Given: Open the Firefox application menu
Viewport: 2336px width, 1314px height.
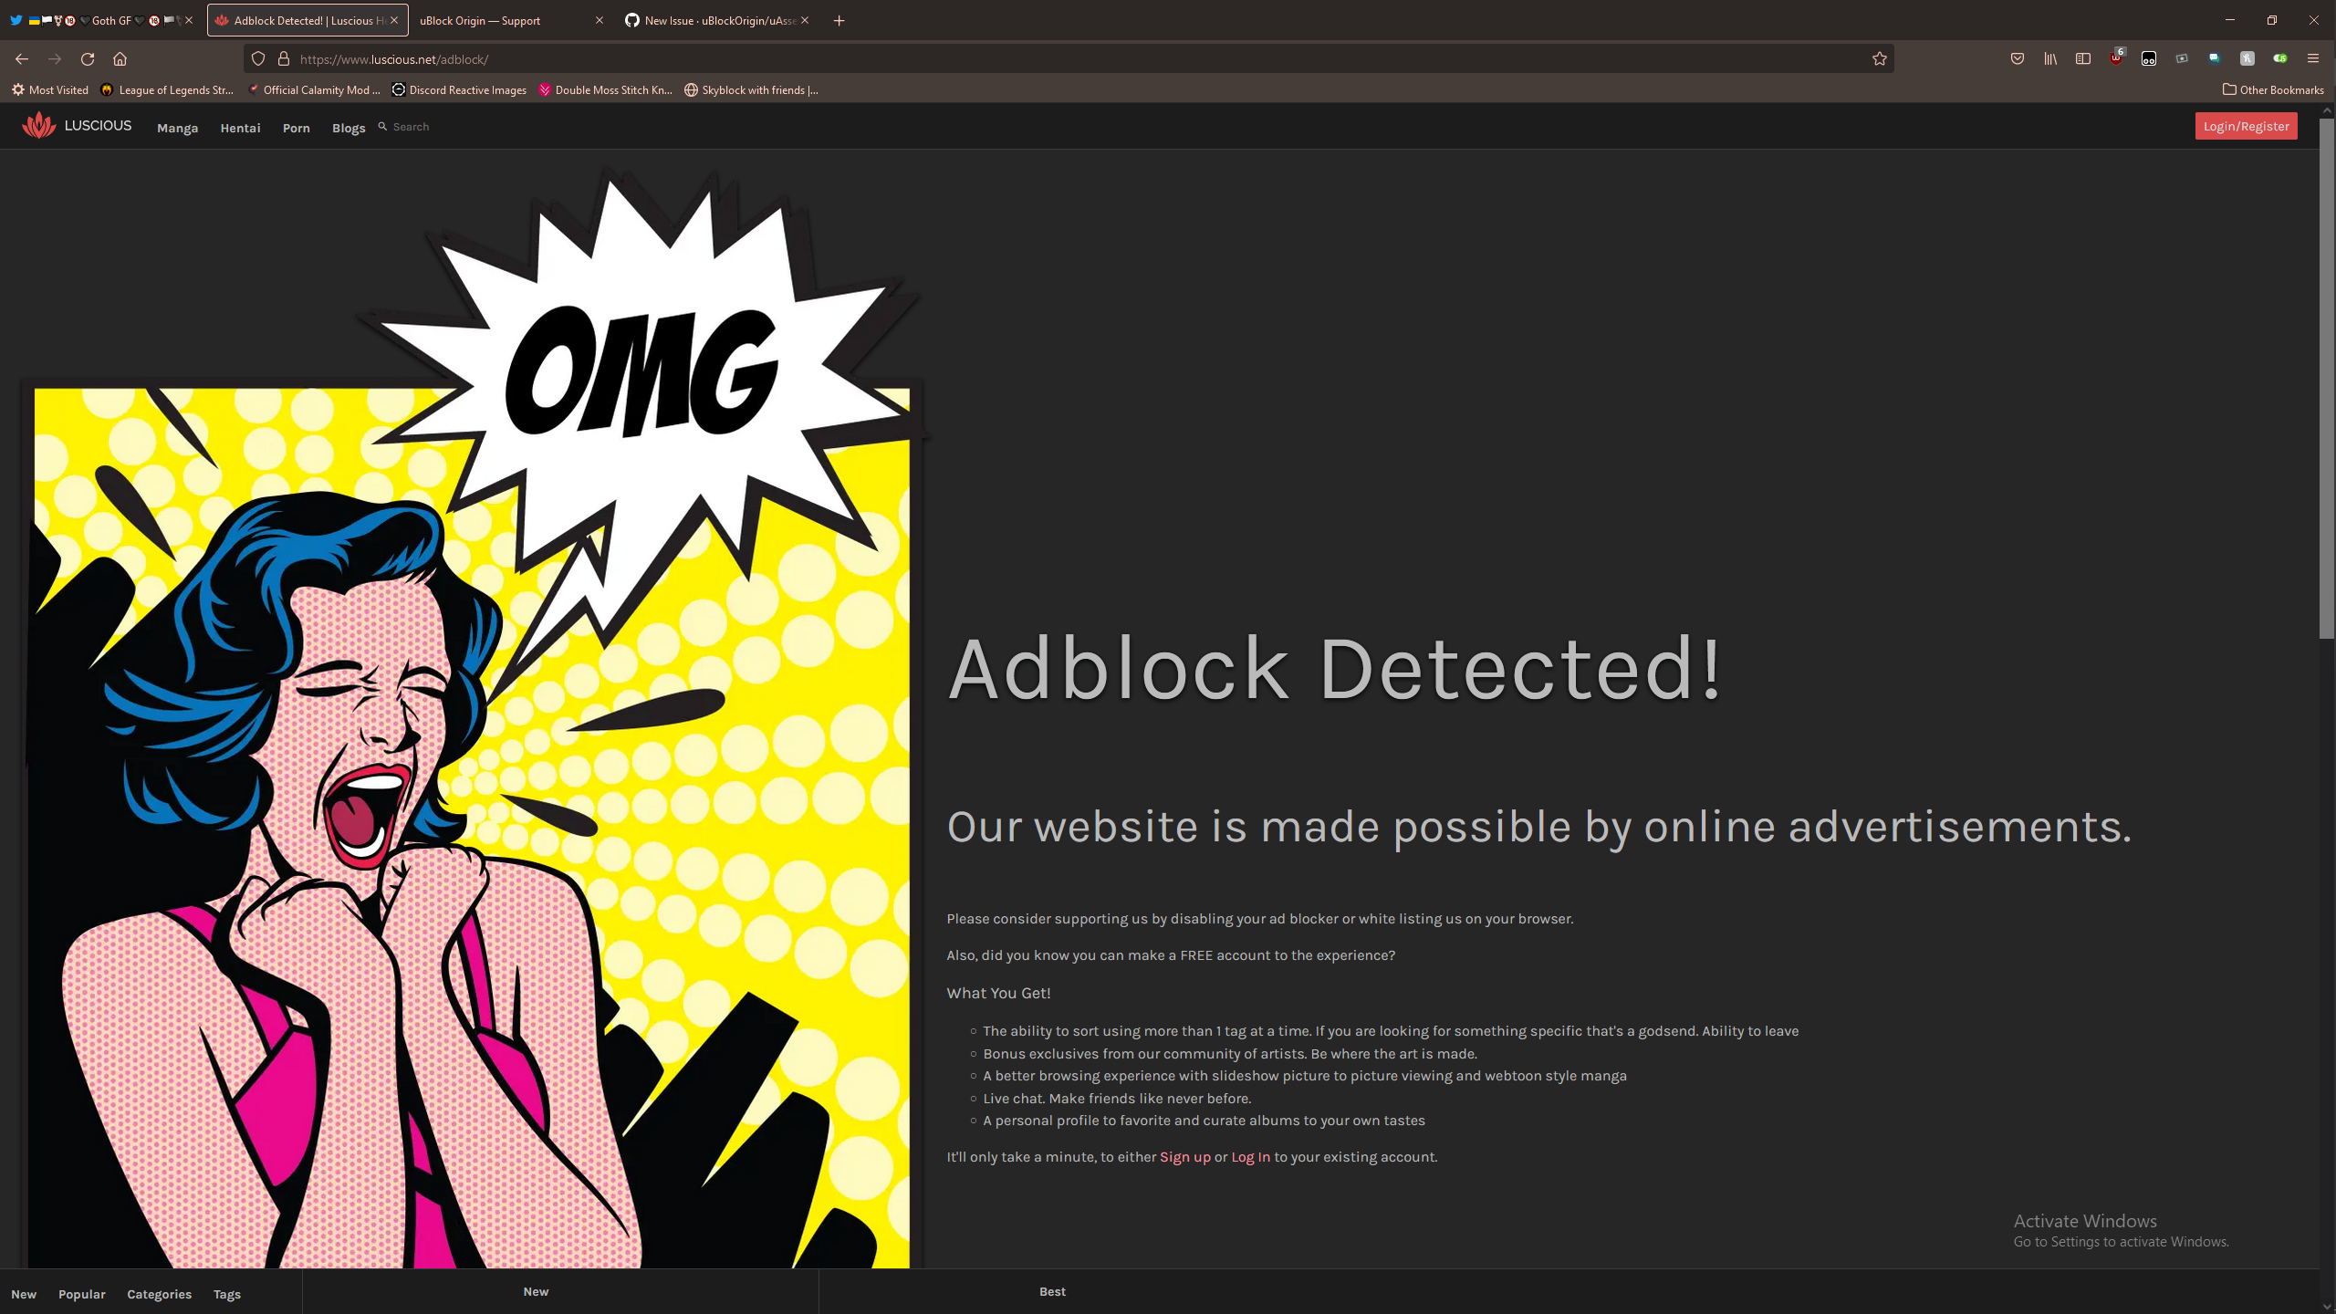Looking at the screenshot, I should click(x=2314, y=58).
